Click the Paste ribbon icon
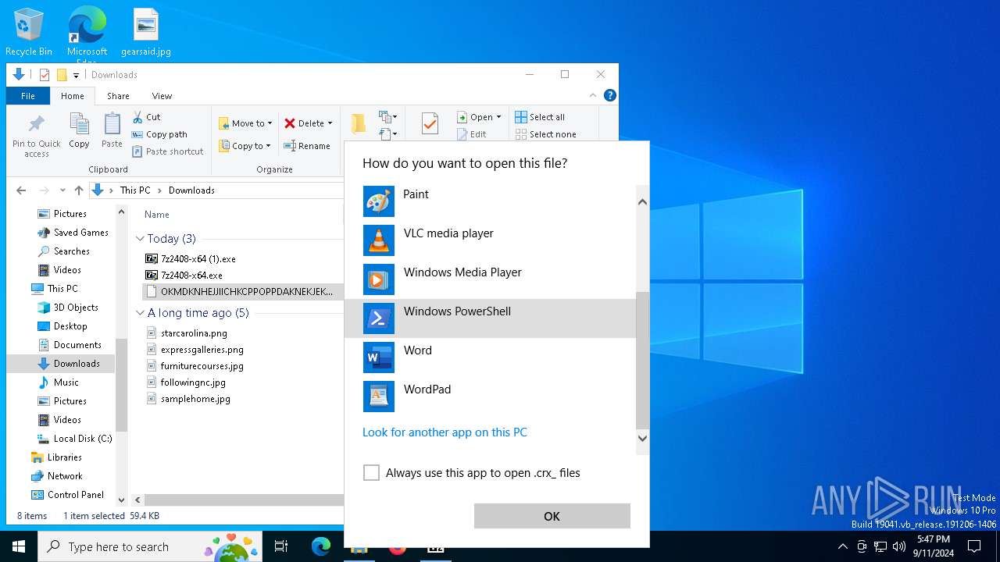 tap(112, 130)
